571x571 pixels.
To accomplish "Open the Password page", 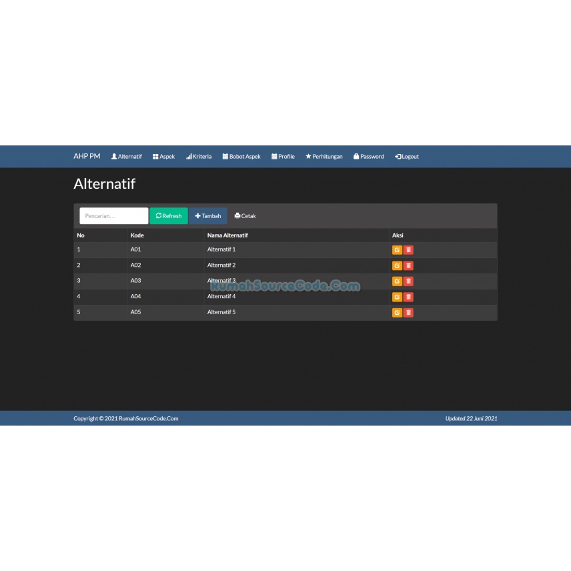I will coord(368,157).
